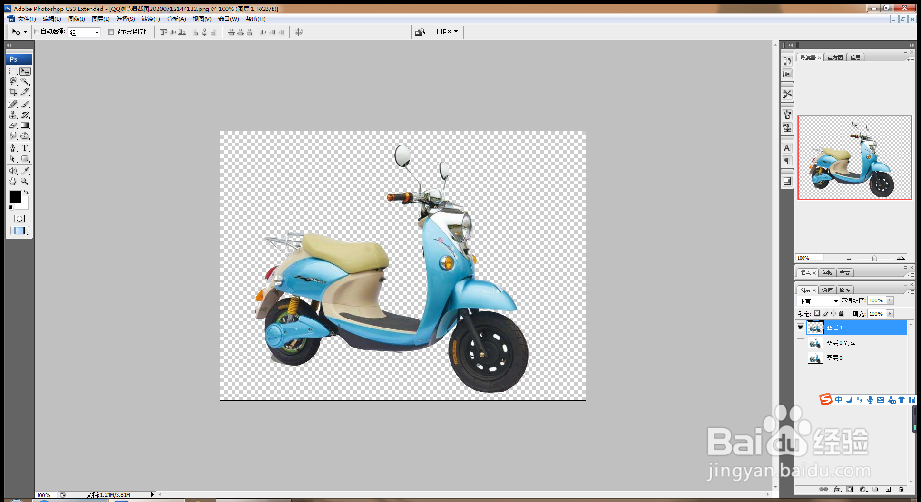
Task: Select the 图层 0 副本 layer thumbnail
Action: point(815,343)
